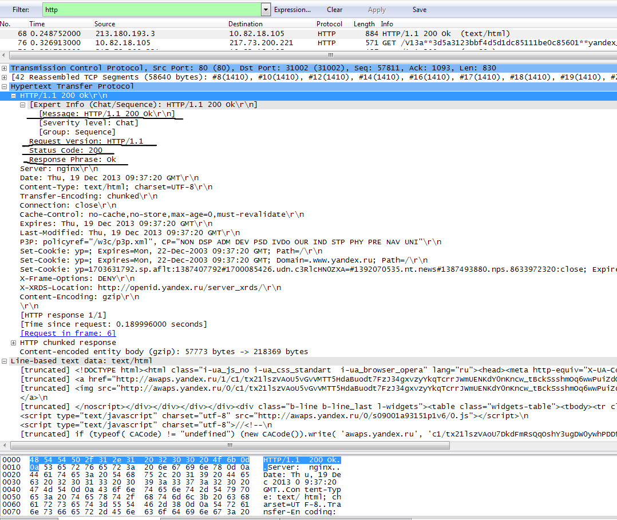Screen dimensions: 617x520
Task: Sort by the Protocol column header
Action: click(329, 24)
